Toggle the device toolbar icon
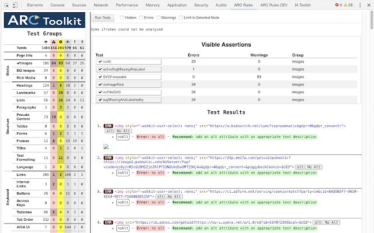Screen dimensions: 374x233 point(15,4)
